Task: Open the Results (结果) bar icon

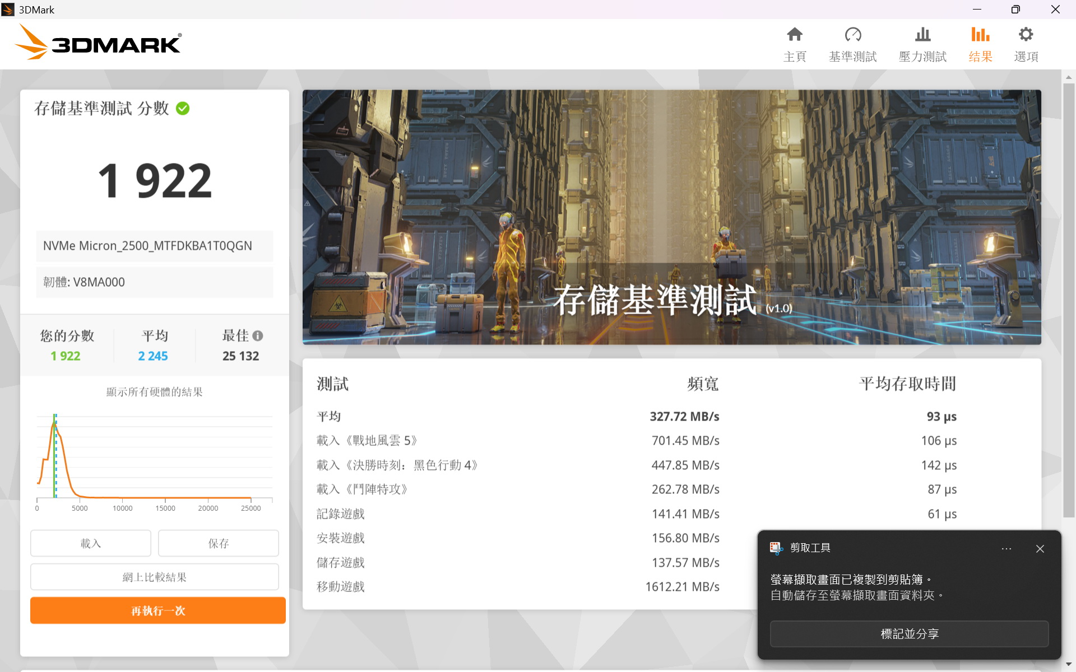Action: coord(980,35)
